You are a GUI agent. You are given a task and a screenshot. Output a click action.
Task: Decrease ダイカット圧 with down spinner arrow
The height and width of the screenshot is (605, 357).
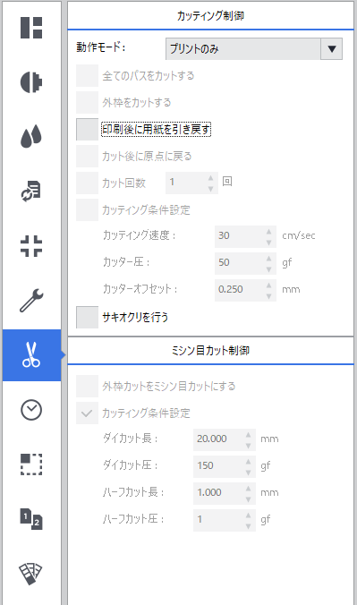[249, 473]
